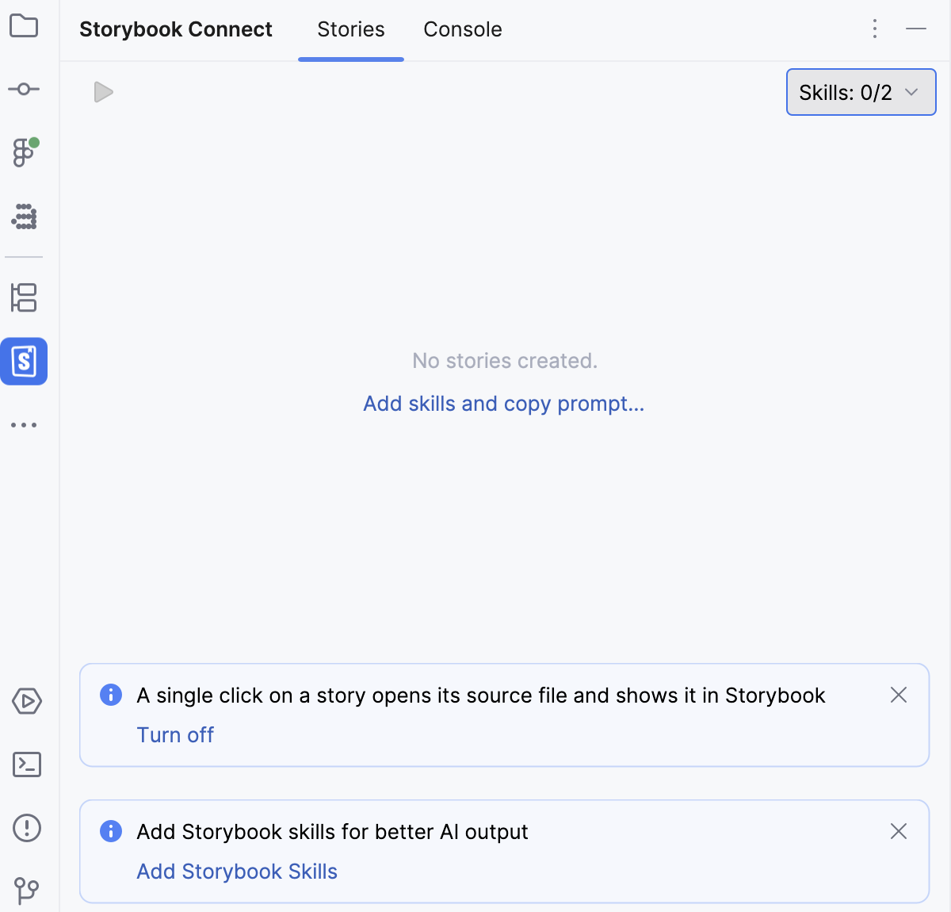Click the Run Storybook play button
Image resolution: width=951 pixels, height=912 pixels.
click(x=103, y=92)
